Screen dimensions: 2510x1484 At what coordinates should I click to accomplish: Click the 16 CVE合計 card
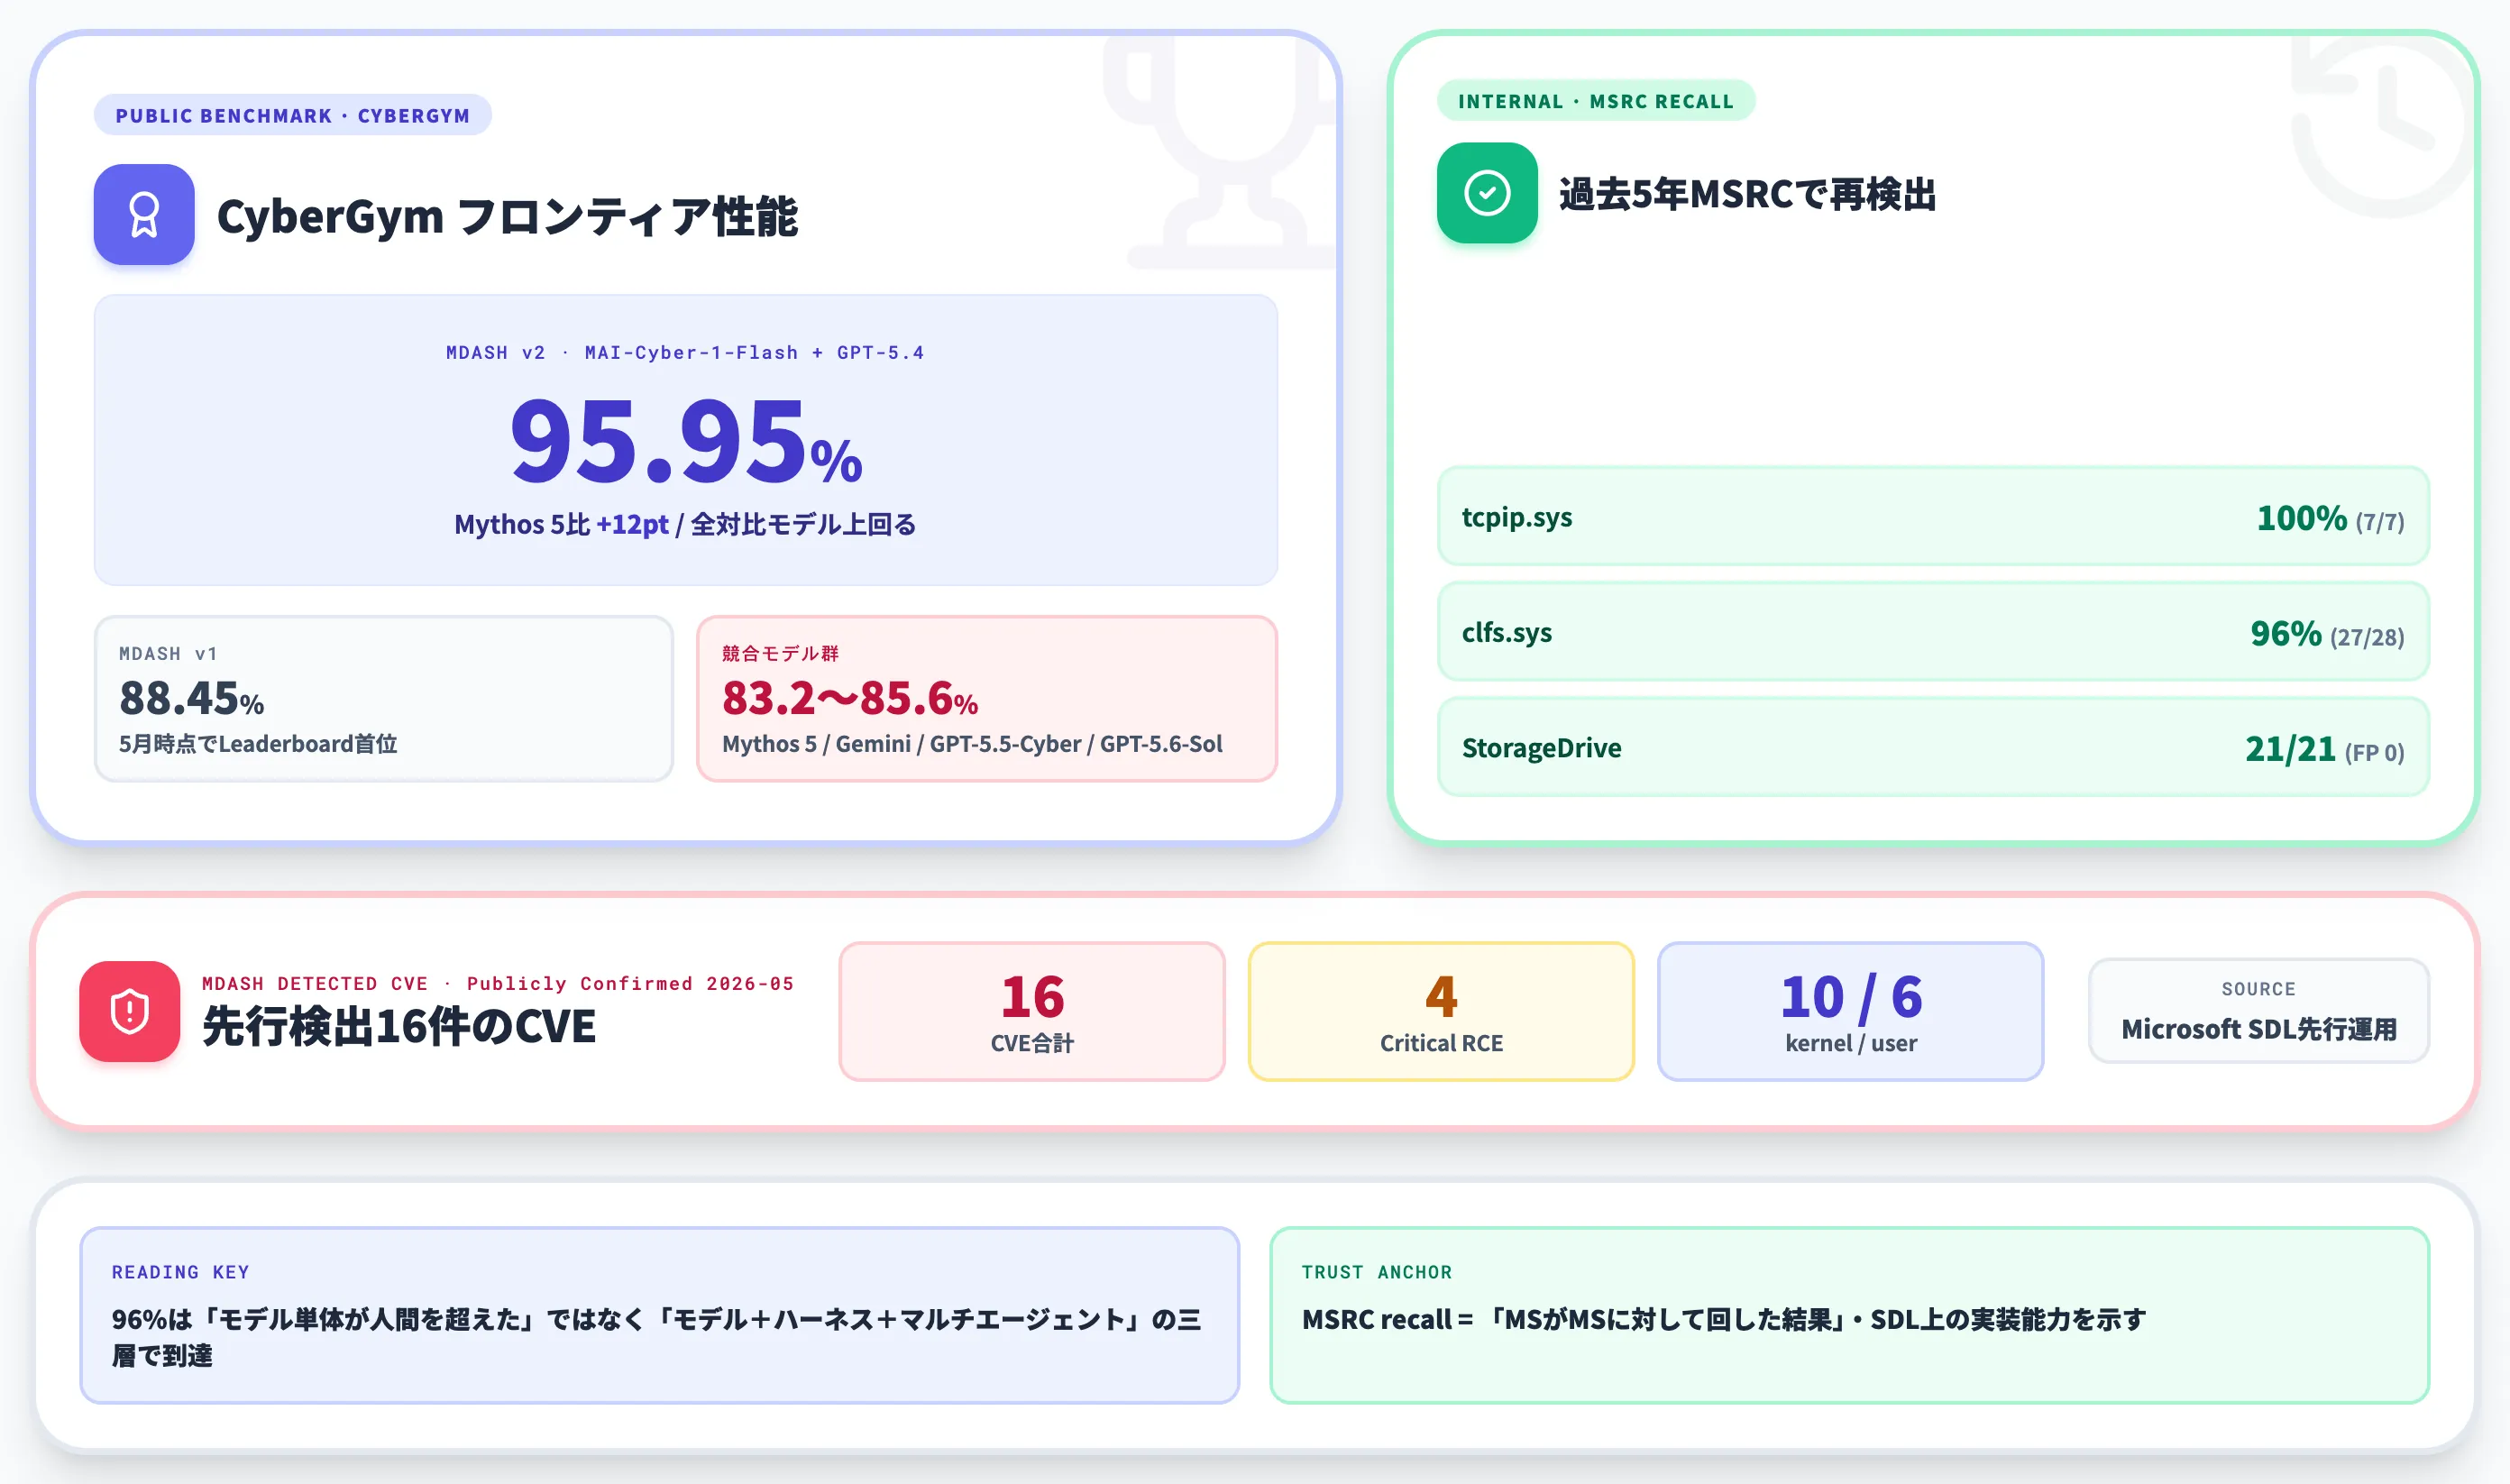click(1032, 1011)
